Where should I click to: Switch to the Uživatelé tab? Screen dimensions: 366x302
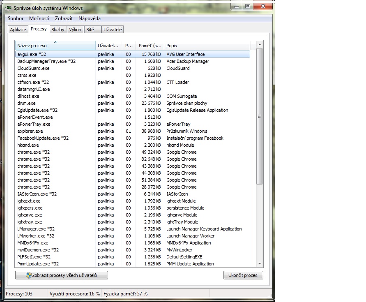[x=113, y=30]
